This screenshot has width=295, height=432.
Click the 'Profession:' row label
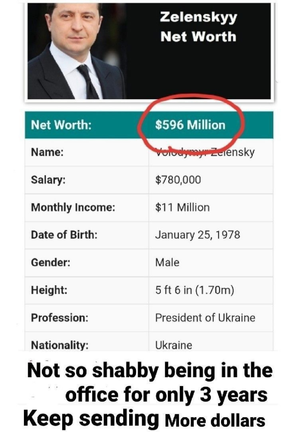click(59, 318)
